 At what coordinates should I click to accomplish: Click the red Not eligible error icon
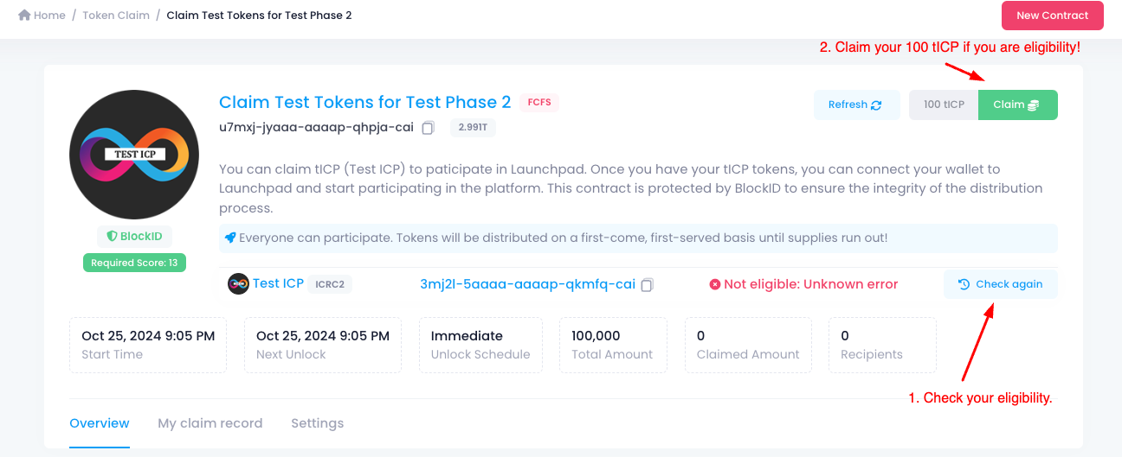(715, 284)
